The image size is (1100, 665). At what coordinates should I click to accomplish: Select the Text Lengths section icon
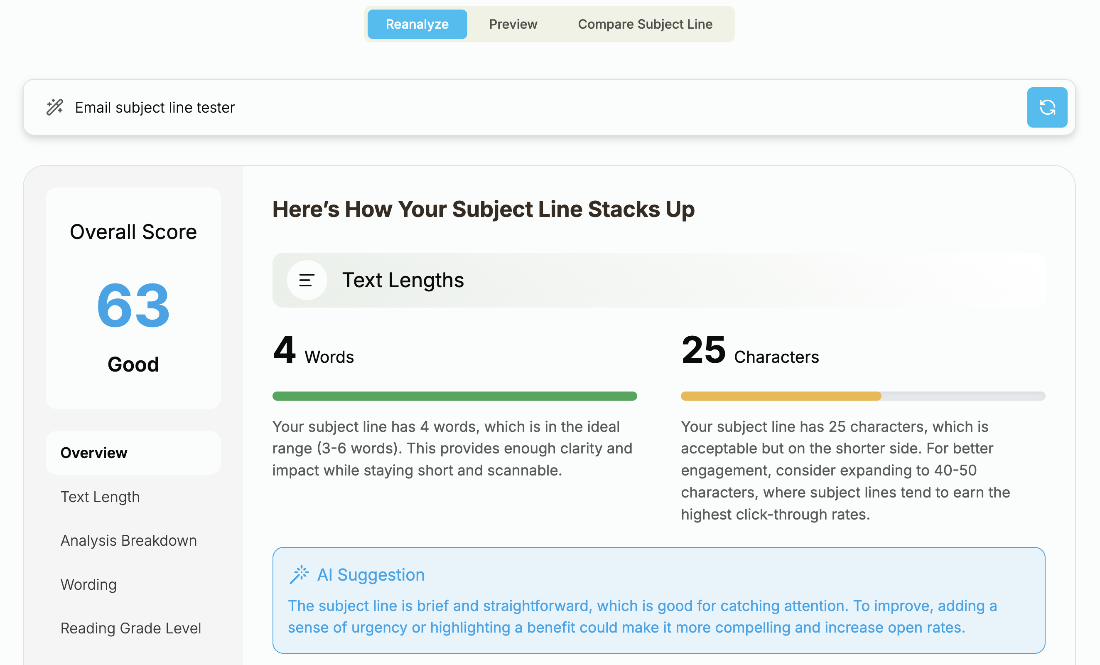[307, 281]
